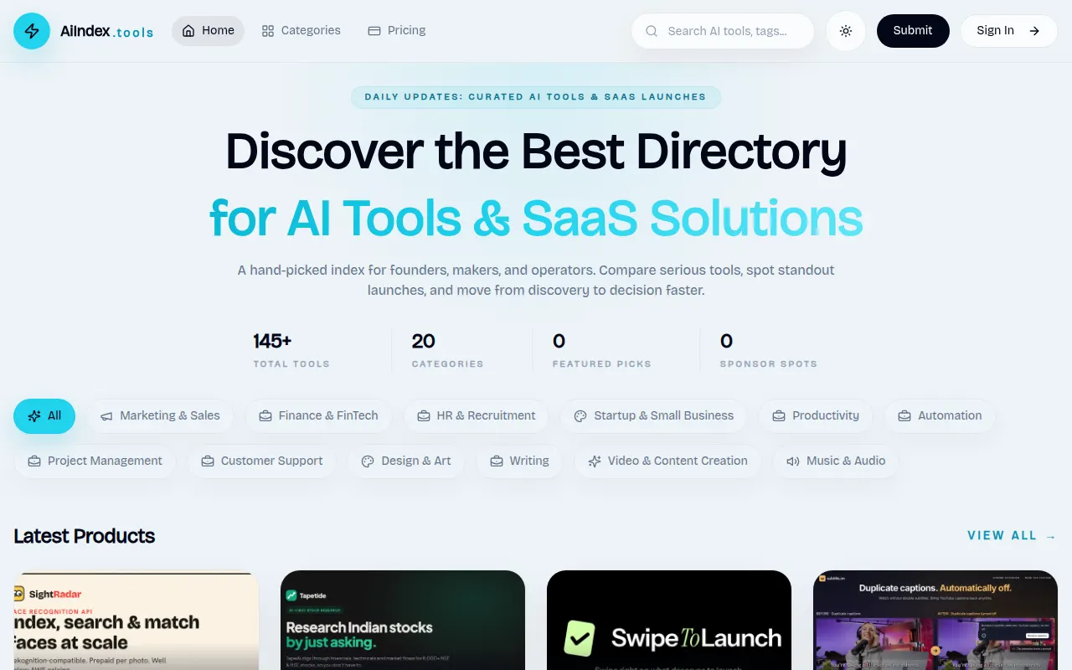Click the Daily Updates announcement badge

pos(536,97)
